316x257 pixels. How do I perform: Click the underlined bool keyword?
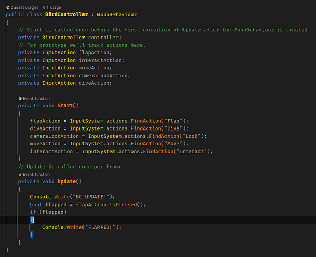[36, 204]
